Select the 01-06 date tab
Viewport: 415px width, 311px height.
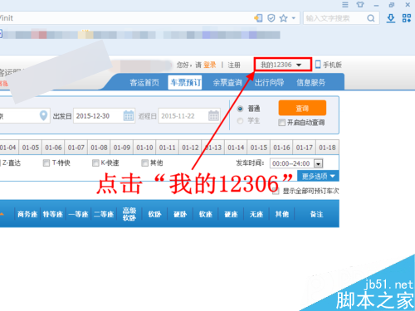click(x=53, y=148)
